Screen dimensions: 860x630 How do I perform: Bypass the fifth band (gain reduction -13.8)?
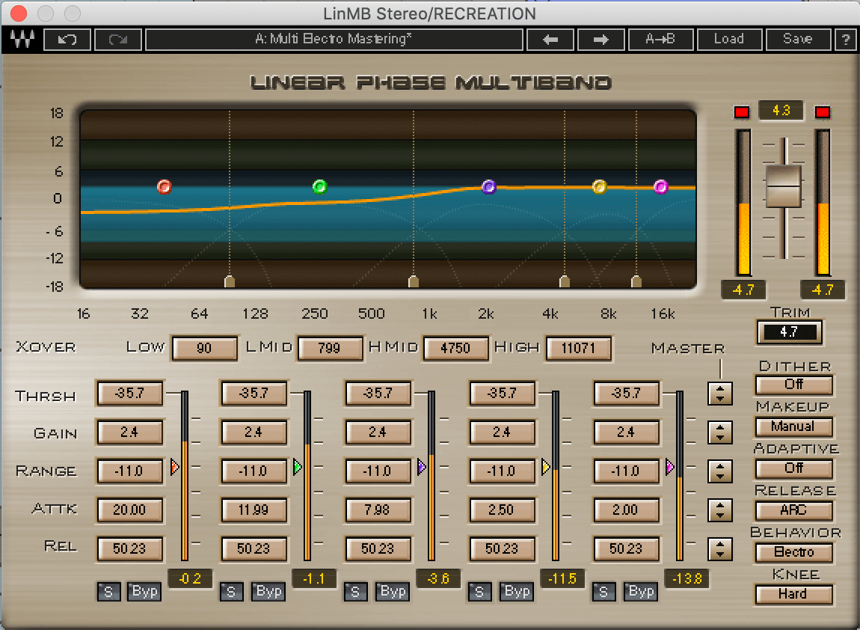point(641,592)
